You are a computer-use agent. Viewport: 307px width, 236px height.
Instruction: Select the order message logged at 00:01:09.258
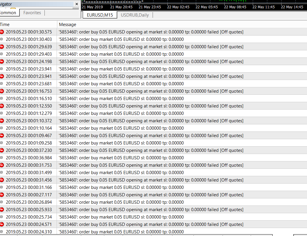(121, 143)
